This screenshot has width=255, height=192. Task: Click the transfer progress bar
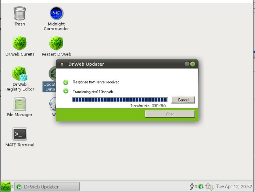point(120,100)
